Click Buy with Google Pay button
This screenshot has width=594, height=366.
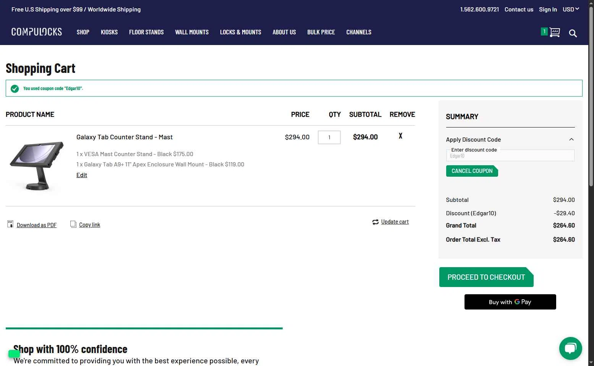click(x=510, y=302)
